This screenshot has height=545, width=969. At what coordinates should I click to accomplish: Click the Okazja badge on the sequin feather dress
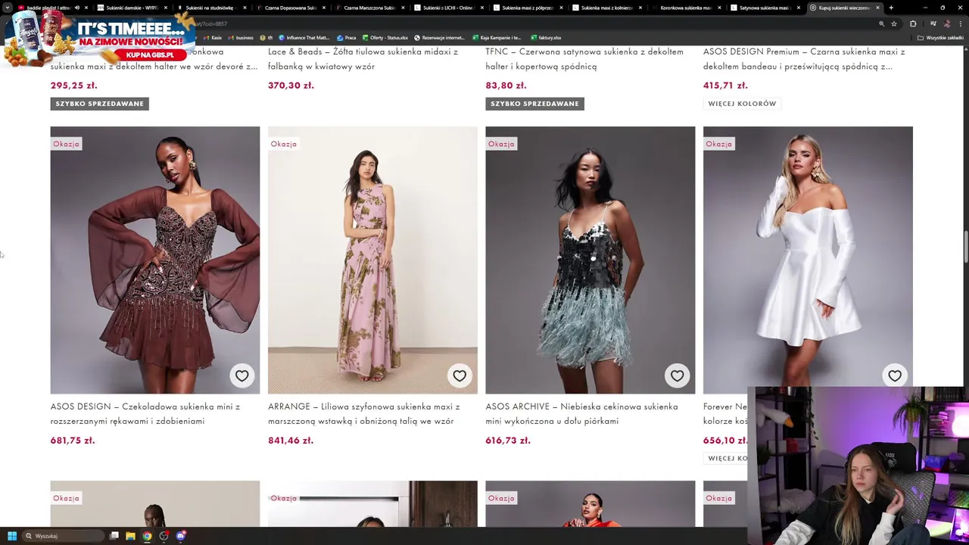[x=501, y=144]
